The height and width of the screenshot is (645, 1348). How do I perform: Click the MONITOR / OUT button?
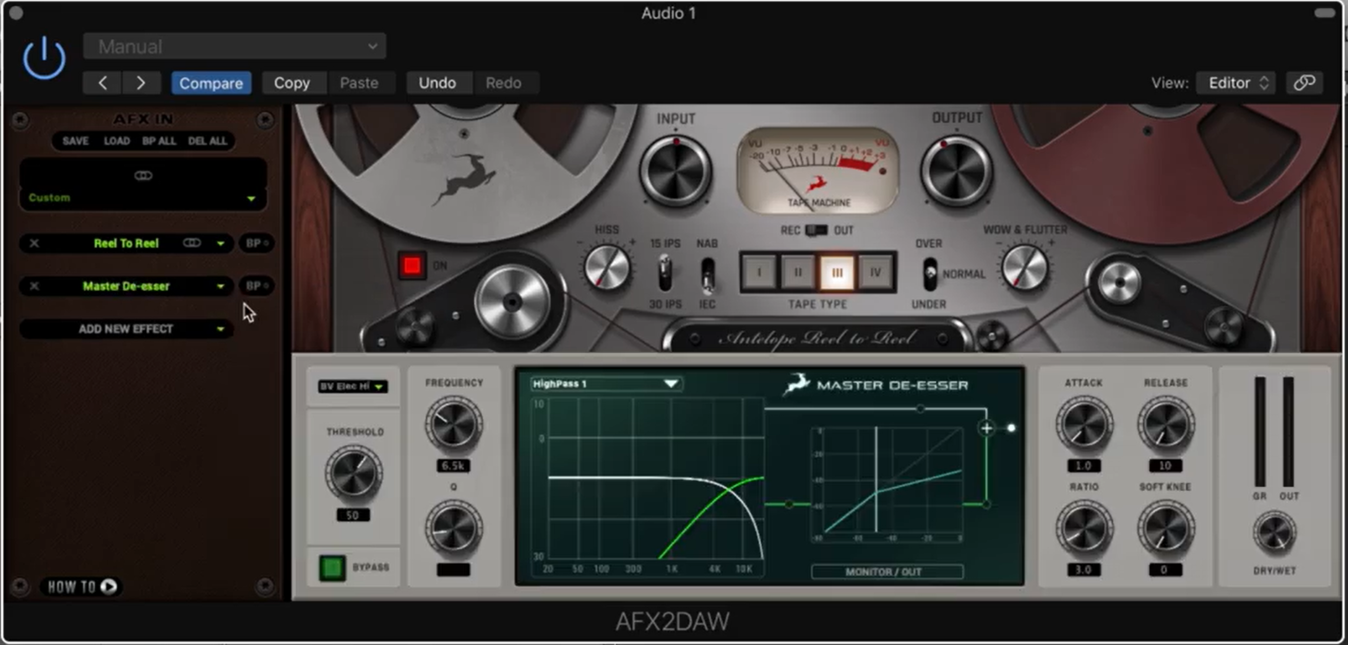pos(887,572)
